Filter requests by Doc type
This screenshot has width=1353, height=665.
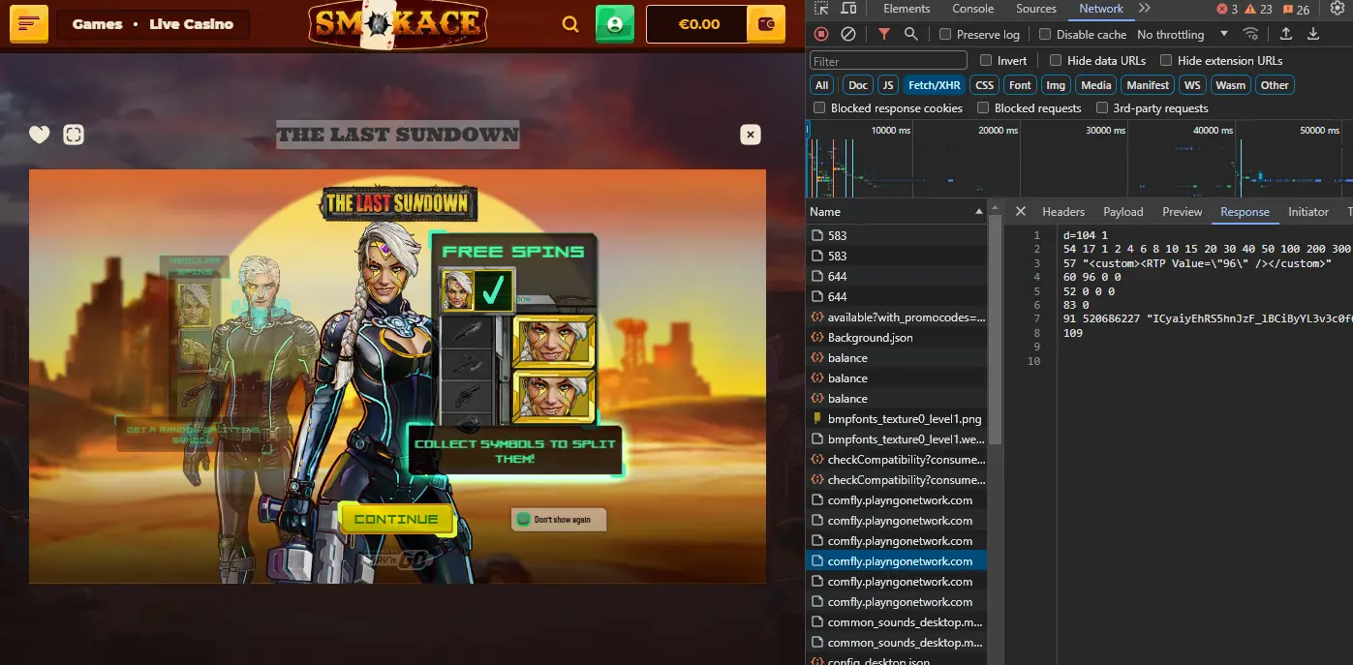858,85
